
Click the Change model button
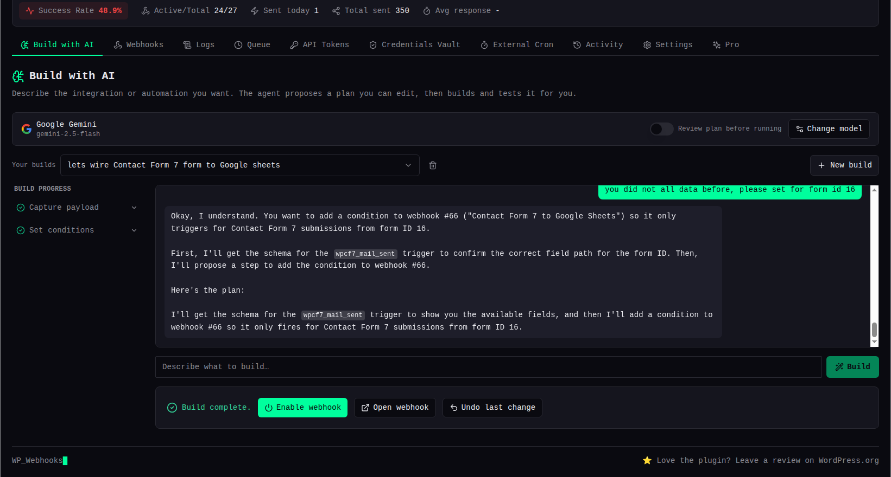click(829, 129)
